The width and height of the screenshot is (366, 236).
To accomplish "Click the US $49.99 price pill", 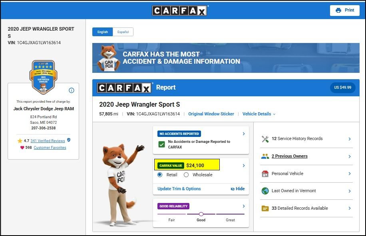I will tap(342, 88).
